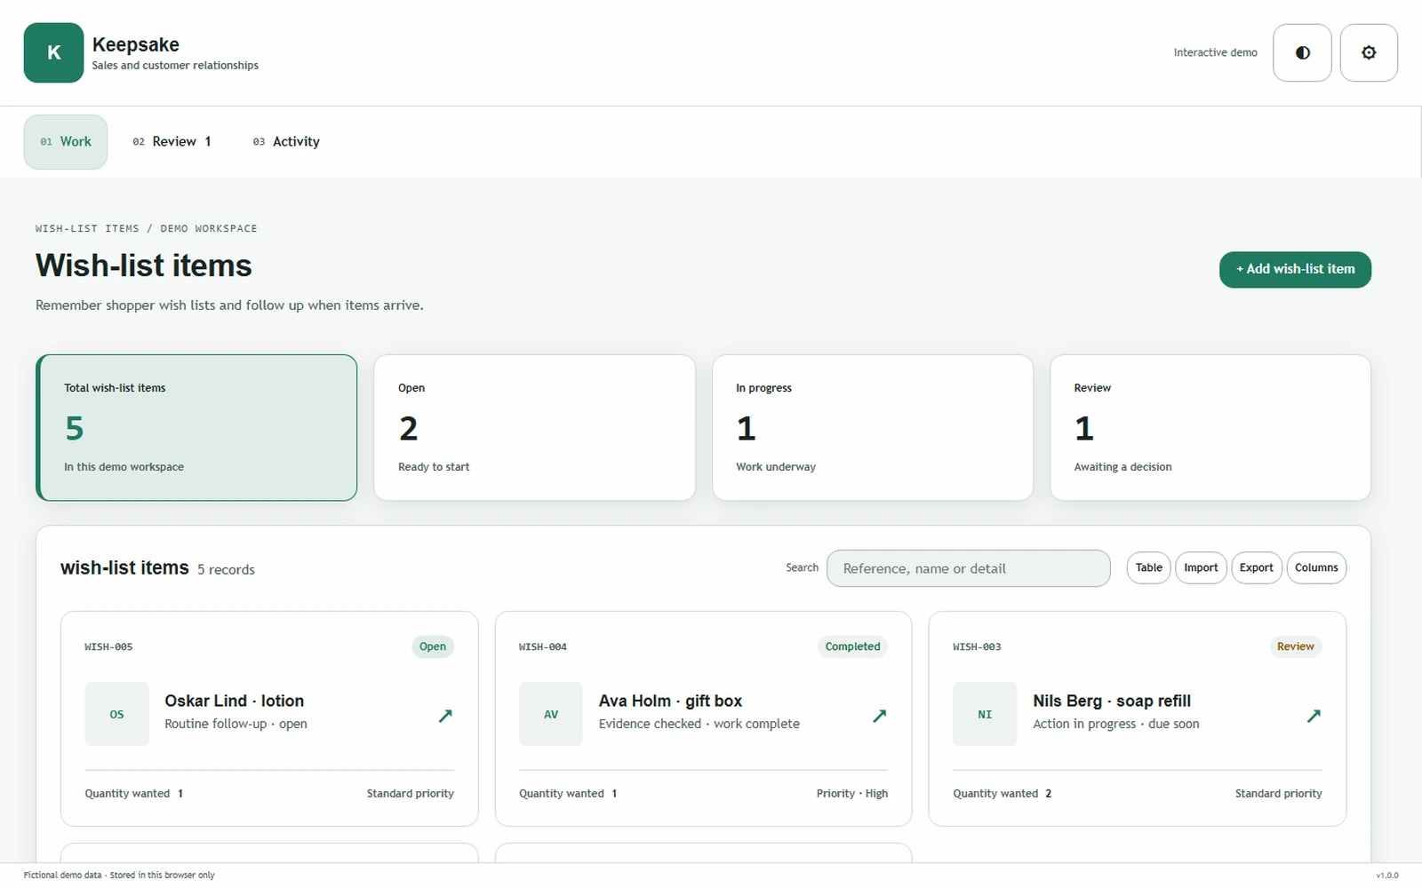Filter by the In progress summary card

tap(872, 428)
